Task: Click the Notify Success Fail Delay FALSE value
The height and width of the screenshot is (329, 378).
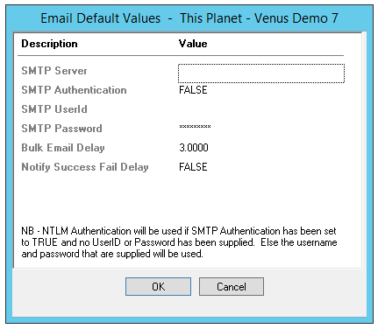Action: pos(193,167)
